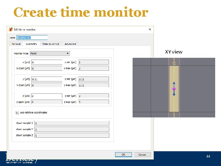
Task: Click the Cancel button
Action: [142, 155]
